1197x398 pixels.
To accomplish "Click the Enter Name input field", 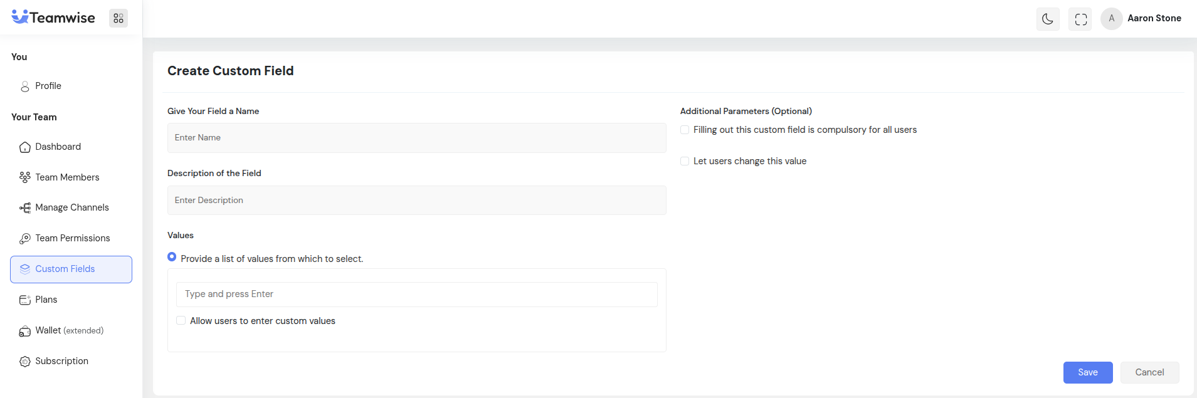I will [x=416, y=138].
